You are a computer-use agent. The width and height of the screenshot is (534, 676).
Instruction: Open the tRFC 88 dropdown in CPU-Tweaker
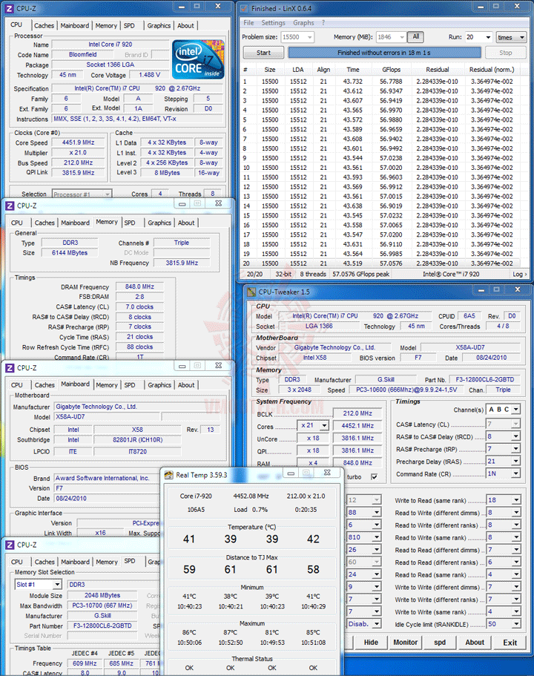[x=377, y=512]
